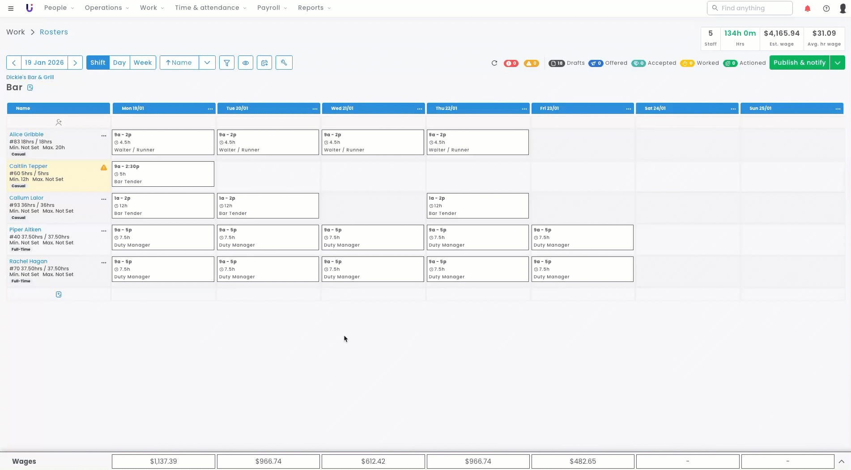Switch roster to Day view

119,63
